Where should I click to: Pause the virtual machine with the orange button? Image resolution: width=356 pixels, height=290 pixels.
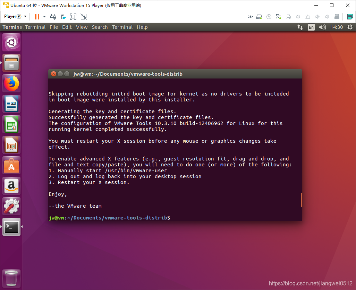pos(37,17)
